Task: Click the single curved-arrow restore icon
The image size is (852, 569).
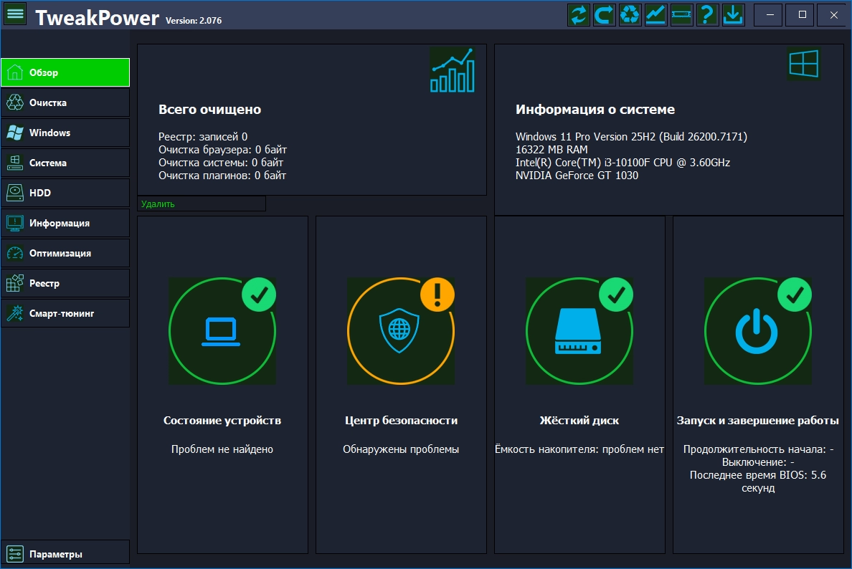Action: [x=605, y=14]
